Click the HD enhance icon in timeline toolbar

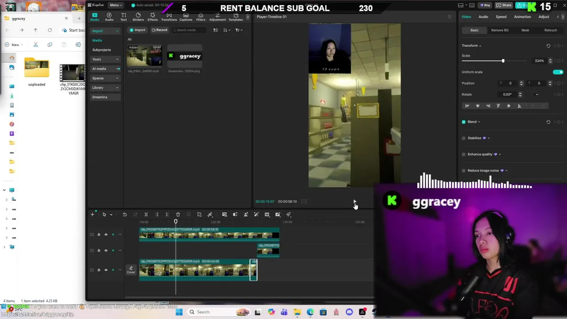[x=267, y=214]
